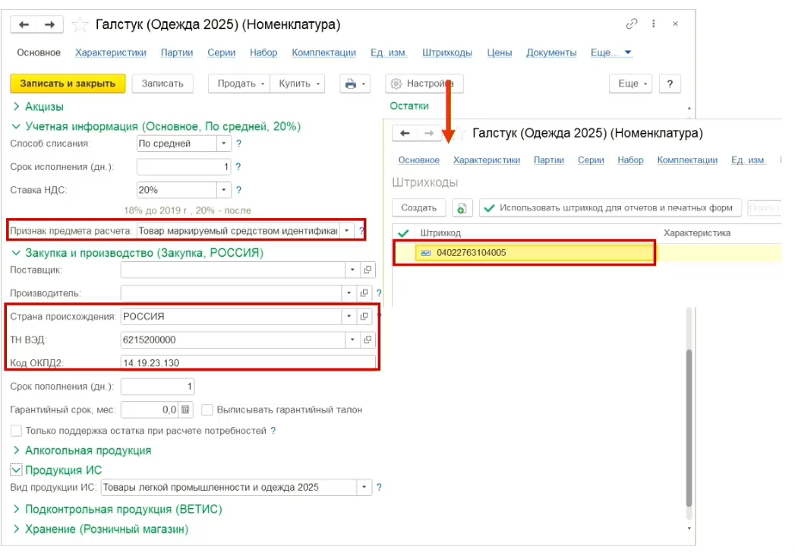Click the favorites star icon beside the title
Image resolution: width=795 pixels, height=553 pixels.
coord(80,25)
